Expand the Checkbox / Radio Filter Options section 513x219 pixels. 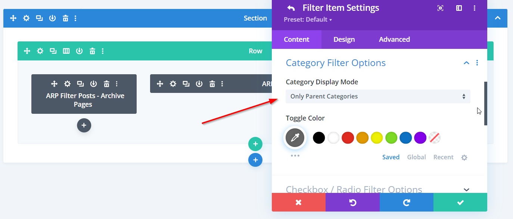coord(466,190)
